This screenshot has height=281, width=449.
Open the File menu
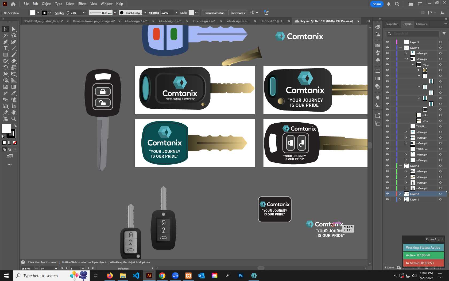pos(26,4)
